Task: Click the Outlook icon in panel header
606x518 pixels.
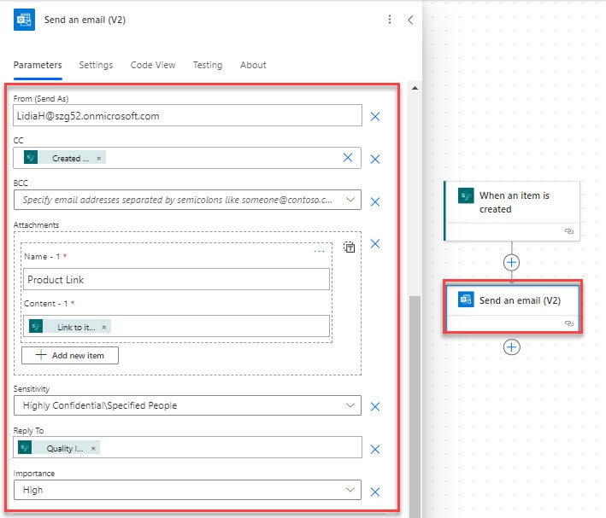Action: [x=24, y=20]
